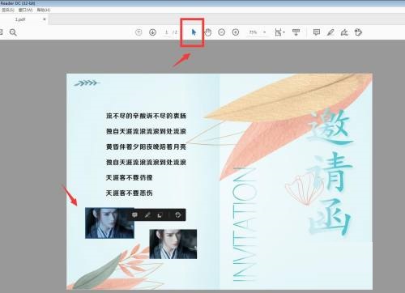This screenshot has width=405, height=293.
Task: Click the line 黄昏伴着夕阳夜晚陪着月亮
Action: (x=146, y=146)
